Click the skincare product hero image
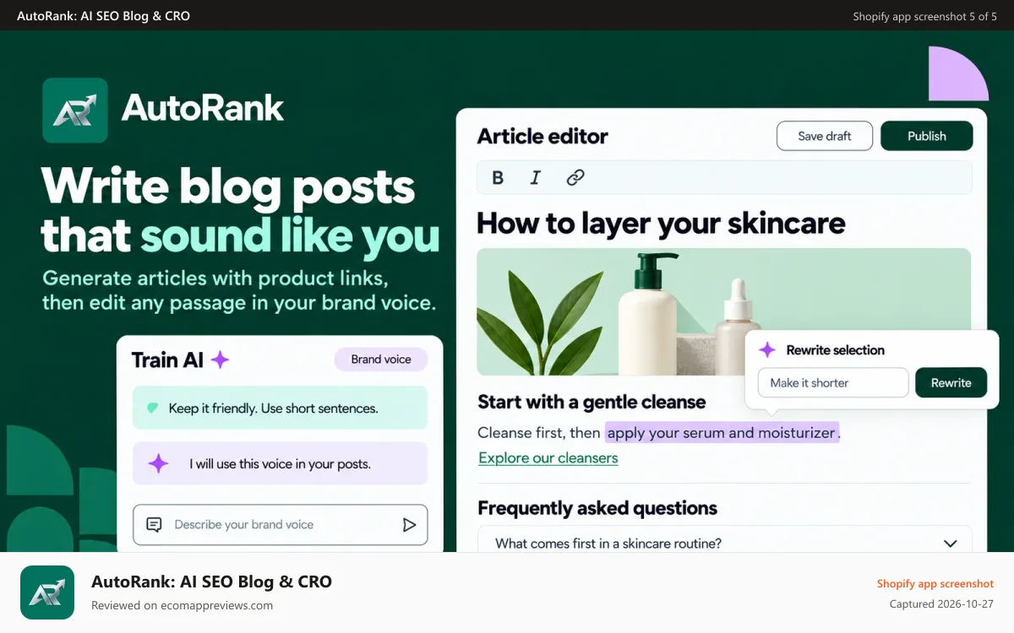 pos(723,311)
